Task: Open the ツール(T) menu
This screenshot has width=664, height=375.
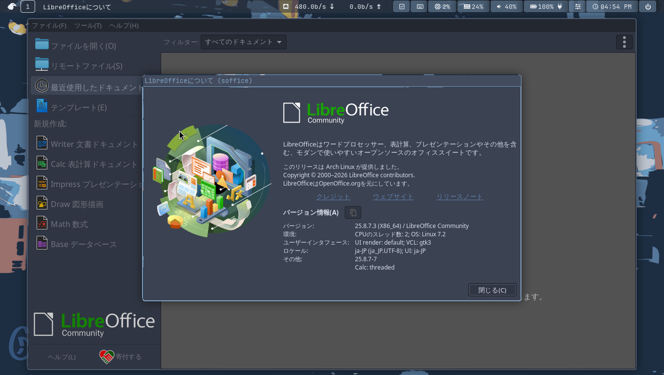Action: coord(88,25)
